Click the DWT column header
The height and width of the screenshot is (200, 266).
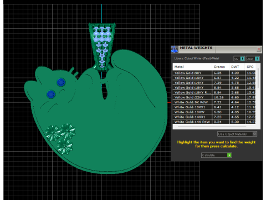click(x=237, y=67)
